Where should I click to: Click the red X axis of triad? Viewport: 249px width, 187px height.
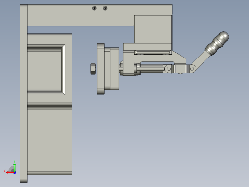[10, 173]
